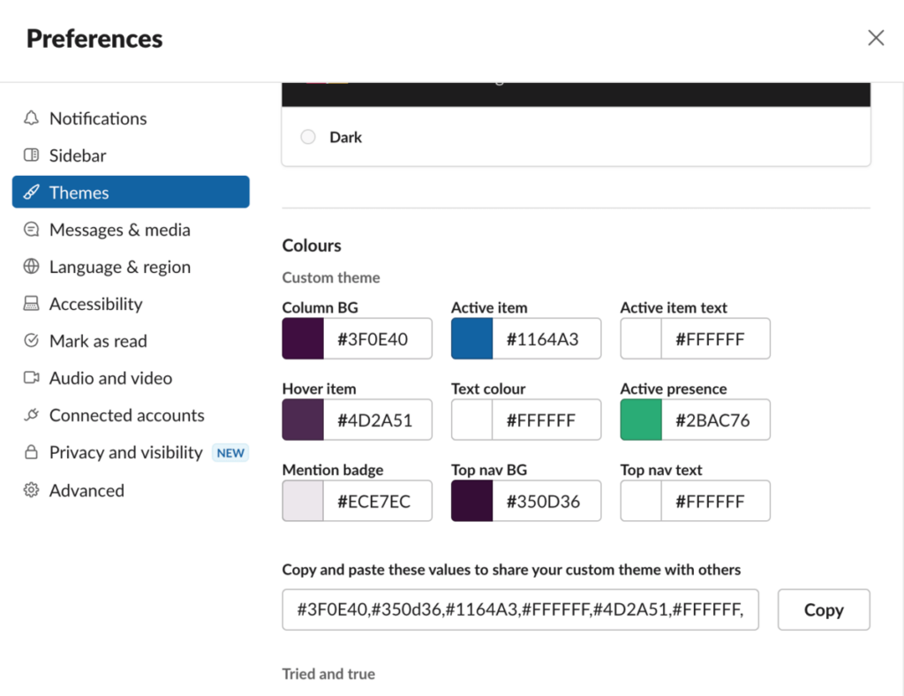Click the Top nav BG hex field
This screenshot has height=696, width=904.
coord(546,502)
